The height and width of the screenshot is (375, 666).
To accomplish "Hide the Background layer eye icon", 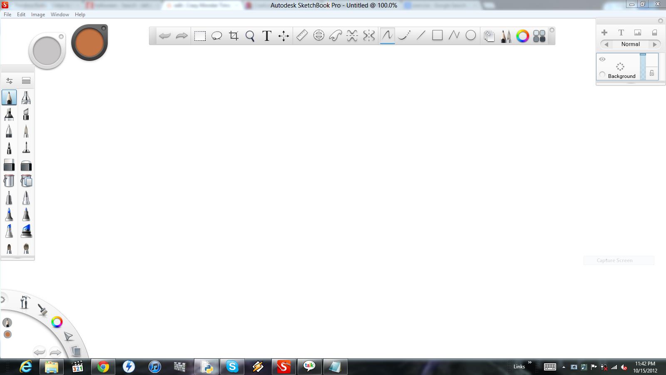I will tap(602, 59).
